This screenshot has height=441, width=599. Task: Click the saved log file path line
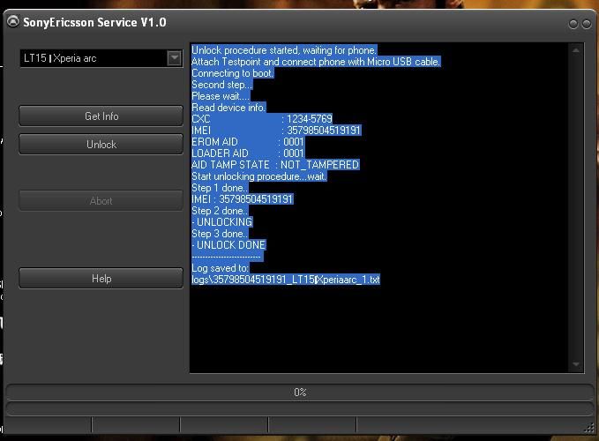tap(286, 280)
